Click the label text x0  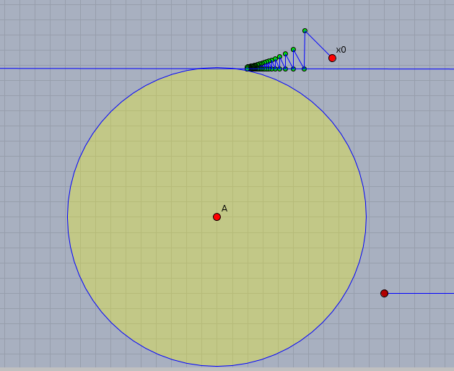pos(341,50)
